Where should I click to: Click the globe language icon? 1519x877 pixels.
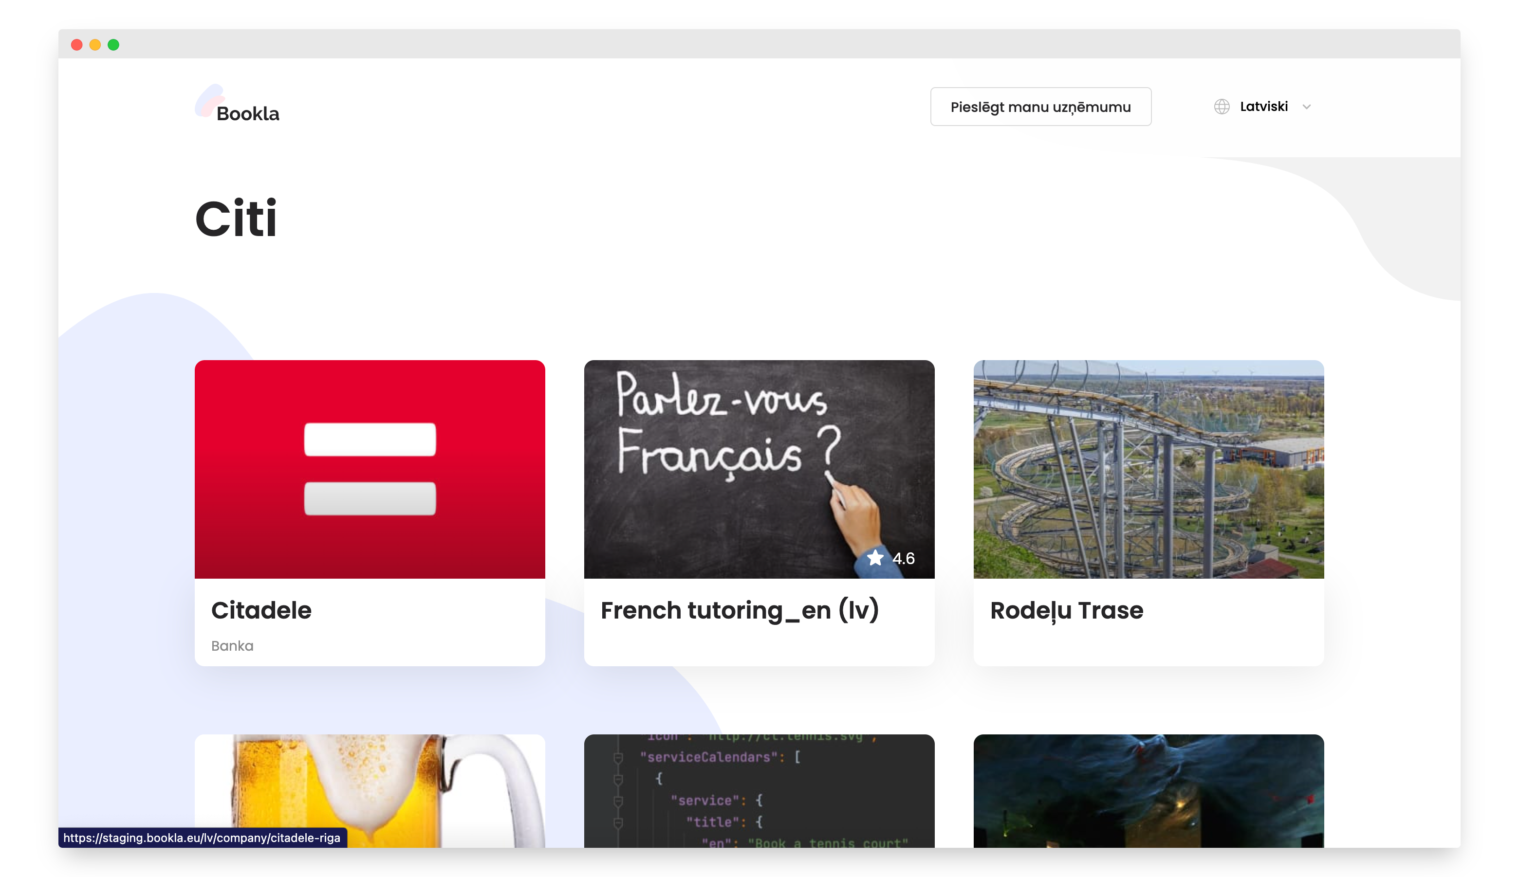[1222, 107]
